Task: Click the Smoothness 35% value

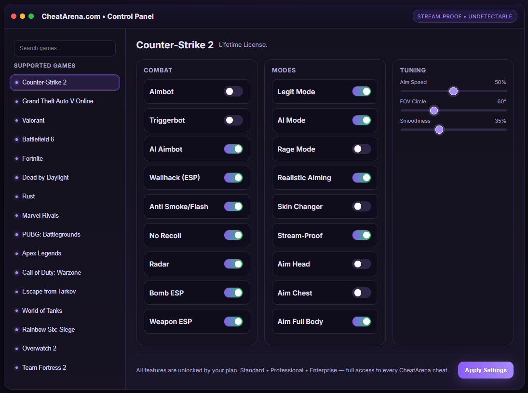Action: pos(501,121)
